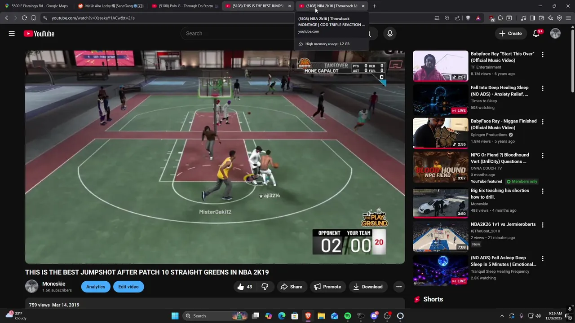Play NBA2K26 1v1 vs Jermieroberts thumbnail
The height and width of the screenshot is (323, 575).
click(x=440, y=236)
